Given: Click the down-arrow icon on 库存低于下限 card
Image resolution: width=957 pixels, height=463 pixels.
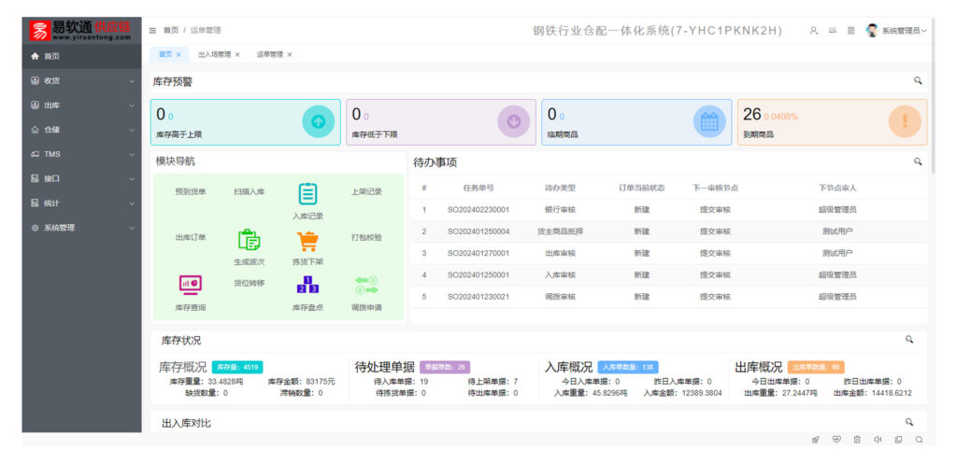Looking at the screenshot, I should [514, 122].
